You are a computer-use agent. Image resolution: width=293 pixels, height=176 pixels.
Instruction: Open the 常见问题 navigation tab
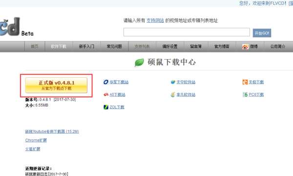click(x=114, y=46)
